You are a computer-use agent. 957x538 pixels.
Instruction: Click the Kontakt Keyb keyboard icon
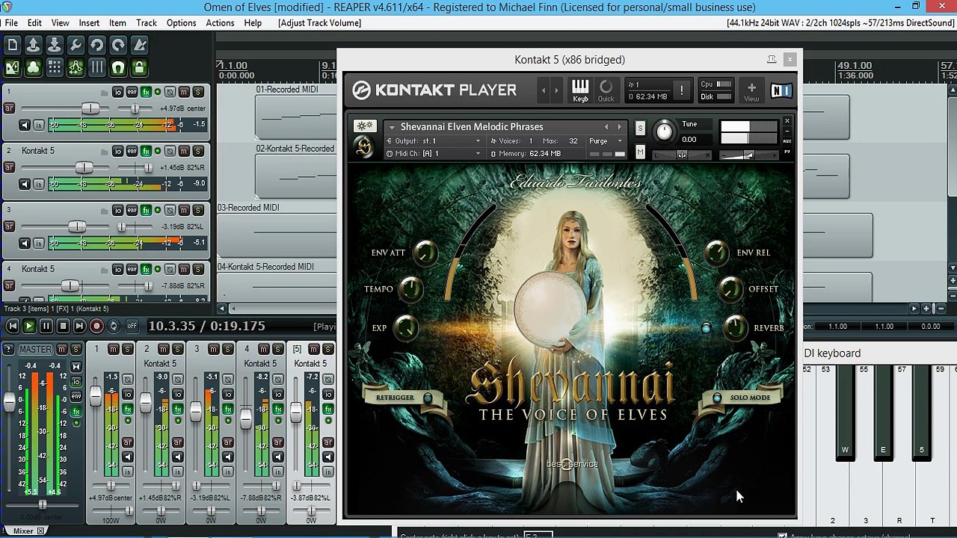(580, 90)
